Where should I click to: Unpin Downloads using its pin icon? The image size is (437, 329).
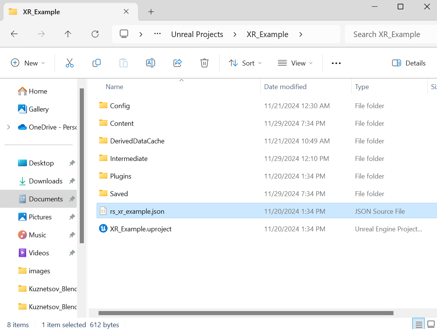coord(72,181)
